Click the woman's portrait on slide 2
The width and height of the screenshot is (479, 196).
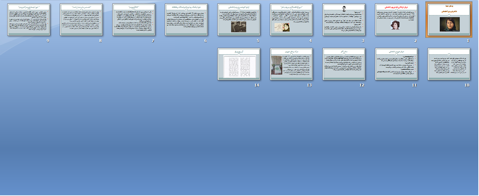click(x=395, y=25)
